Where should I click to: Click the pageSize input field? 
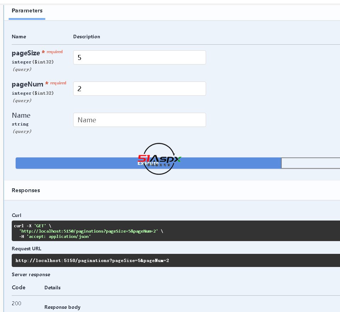click(x=139, y=57)
